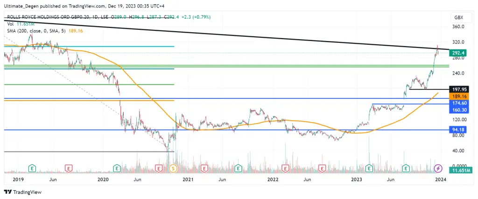Image resolution: width=478 pixels, height=199 pixels.
Task: Select the green earnings marker nearest the 2023 label
Action: 370,168
